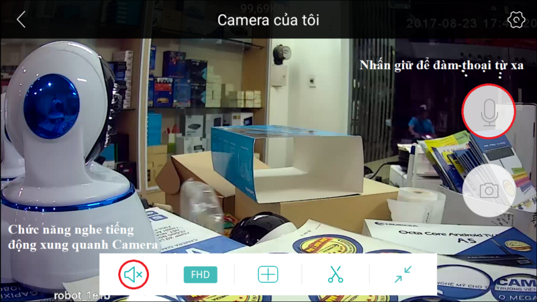
Task: Tap the back arrow to leave camera view
Action: (21, 19)
